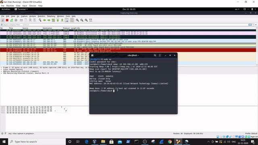Viewport: 258px width, 145px height.
Task: Go to specified packet icon
Action: (x=53, y=20)
